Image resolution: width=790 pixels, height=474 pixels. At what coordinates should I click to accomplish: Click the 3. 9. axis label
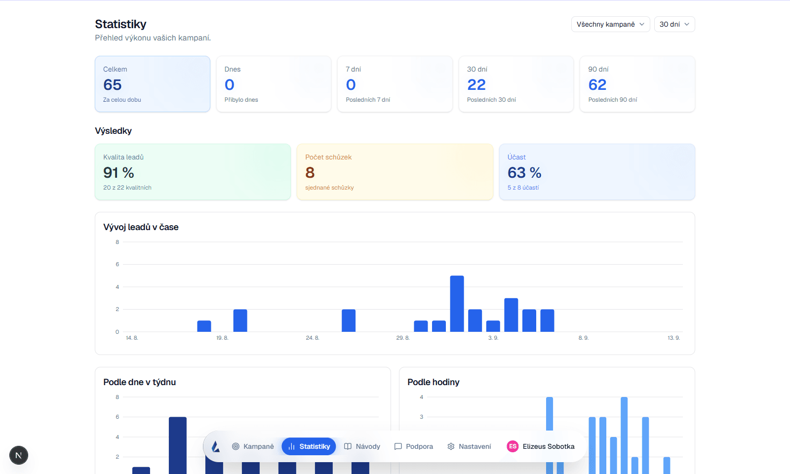pos(493,338)
